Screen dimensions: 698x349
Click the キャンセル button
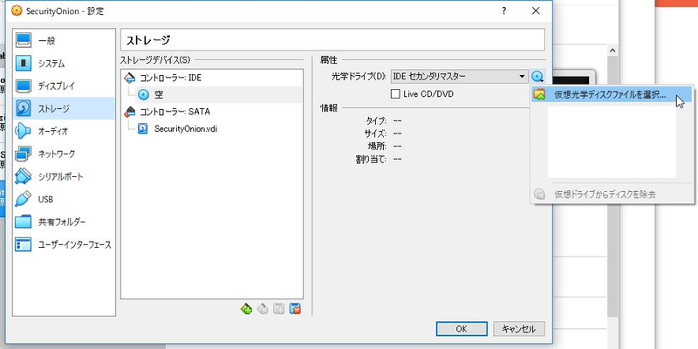pyautogui.click(x=519, y=329)
